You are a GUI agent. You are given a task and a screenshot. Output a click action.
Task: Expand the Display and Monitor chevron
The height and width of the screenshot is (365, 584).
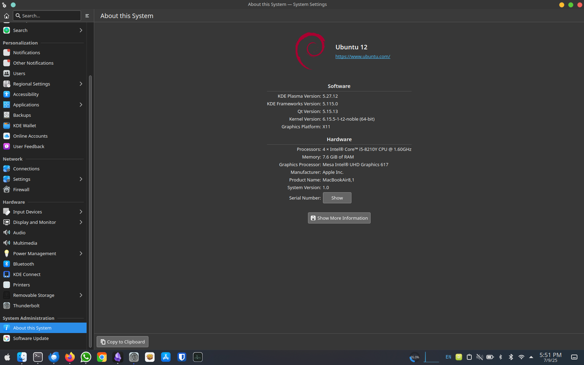tap(81, 222)
